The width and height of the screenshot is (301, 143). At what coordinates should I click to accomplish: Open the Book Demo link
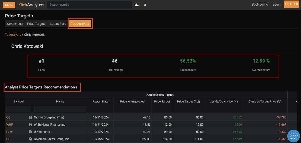260,4
